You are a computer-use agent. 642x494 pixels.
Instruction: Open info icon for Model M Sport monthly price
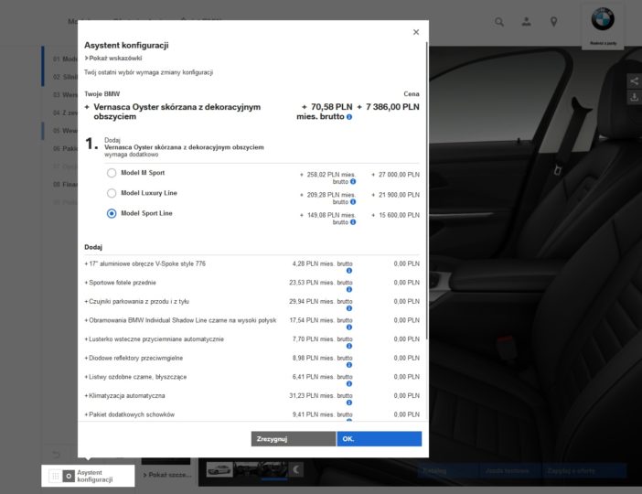(x=353, y=181)
